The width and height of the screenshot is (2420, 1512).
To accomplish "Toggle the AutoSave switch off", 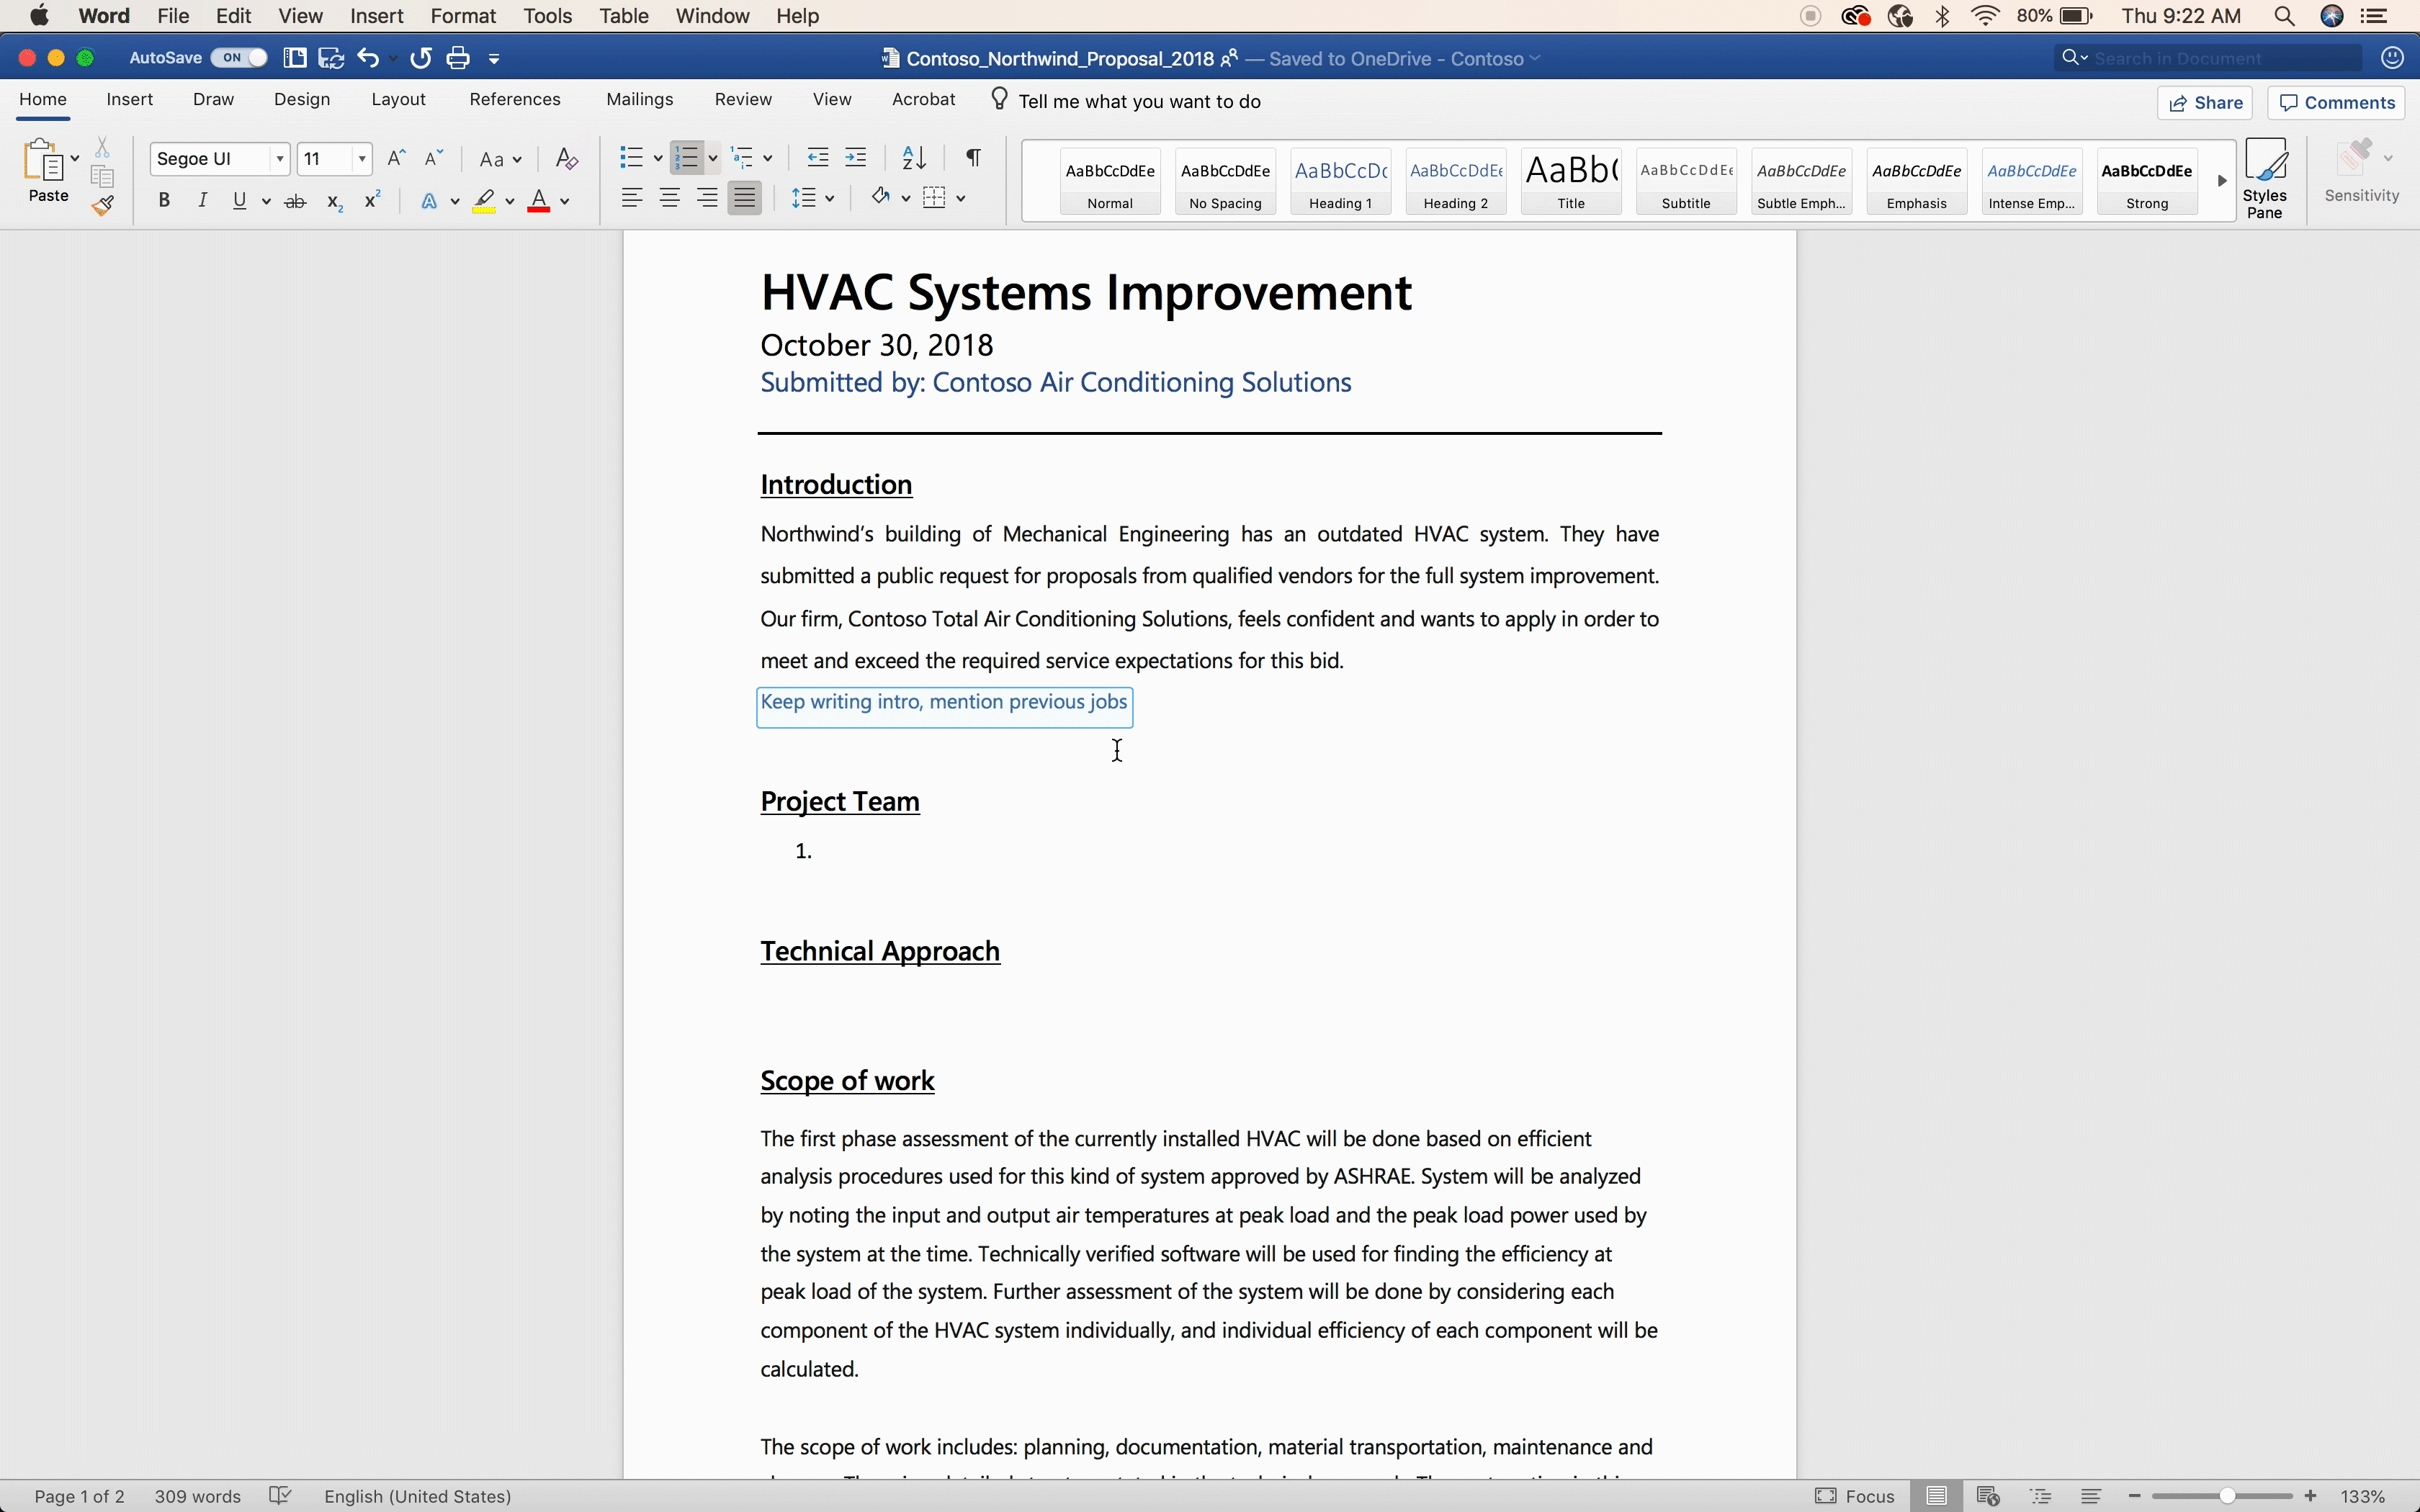I will [x=239, y=58].
